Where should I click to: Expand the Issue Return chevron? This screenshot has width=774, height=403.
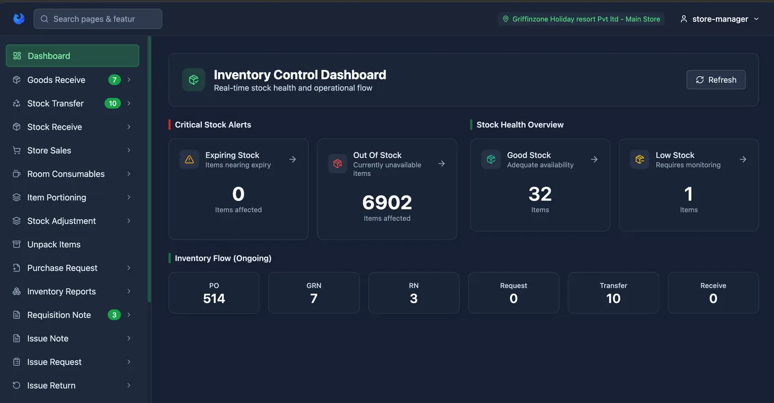pyautogui.click(x=129, y=385)
